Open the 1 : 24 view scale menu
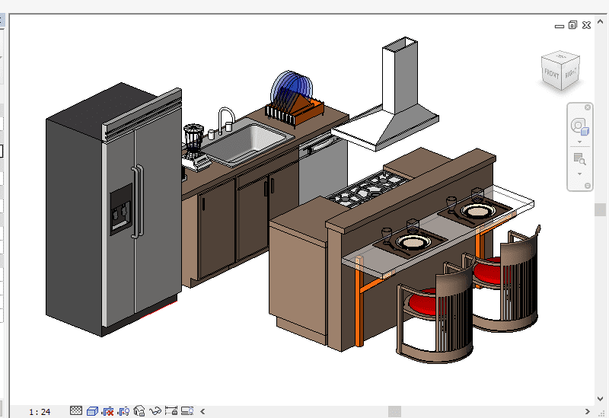609x418 pixels. [40, 412]
